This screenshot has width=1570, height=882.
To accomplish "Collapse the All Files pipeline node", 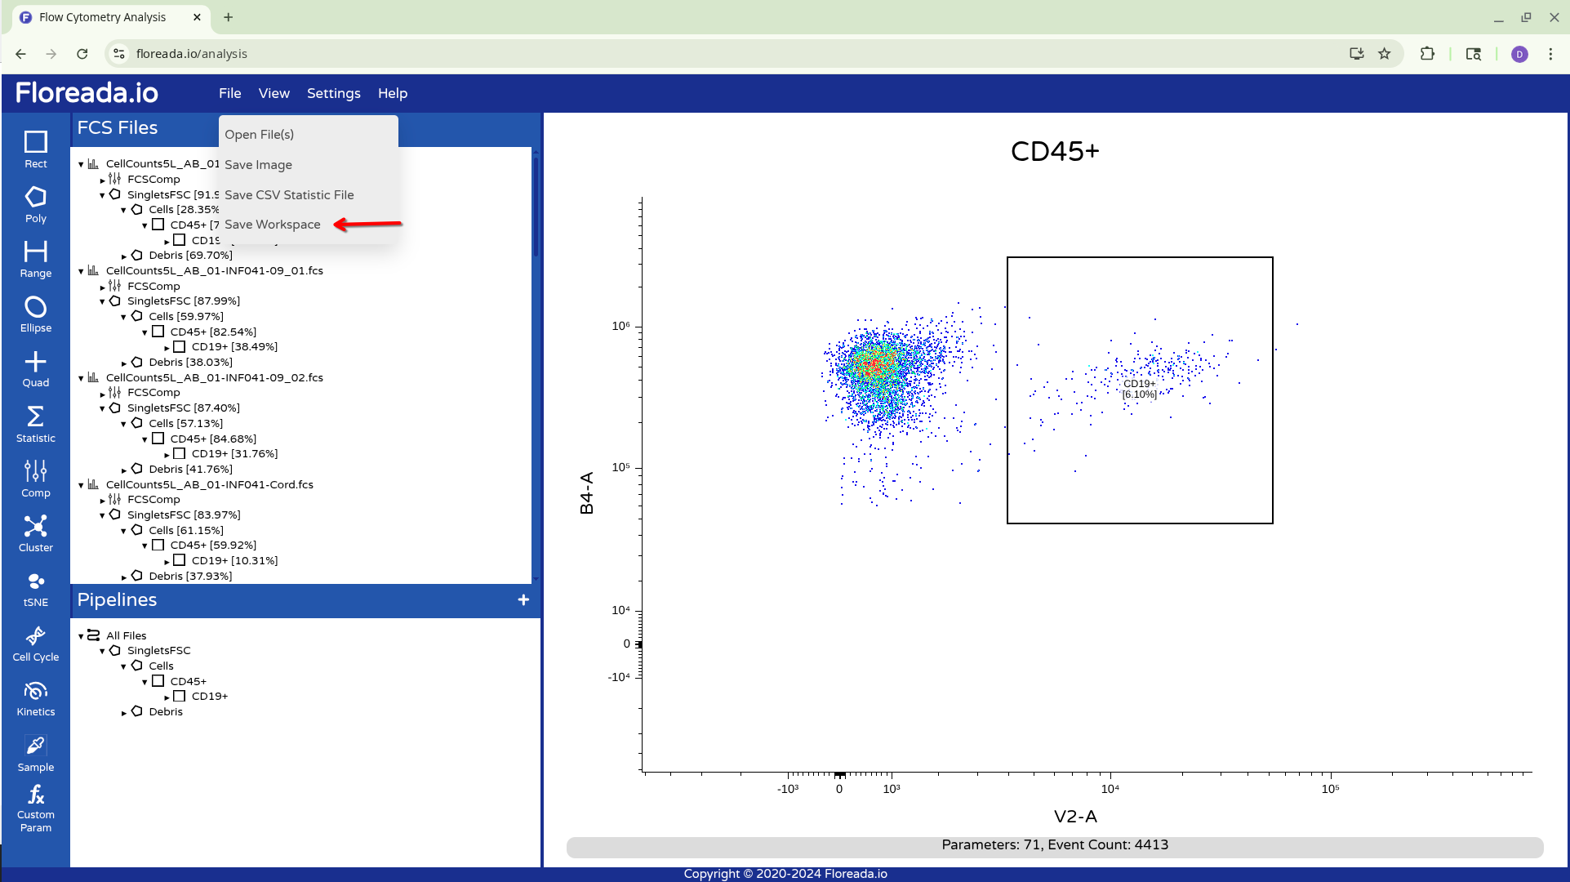I will pos(81,636).
